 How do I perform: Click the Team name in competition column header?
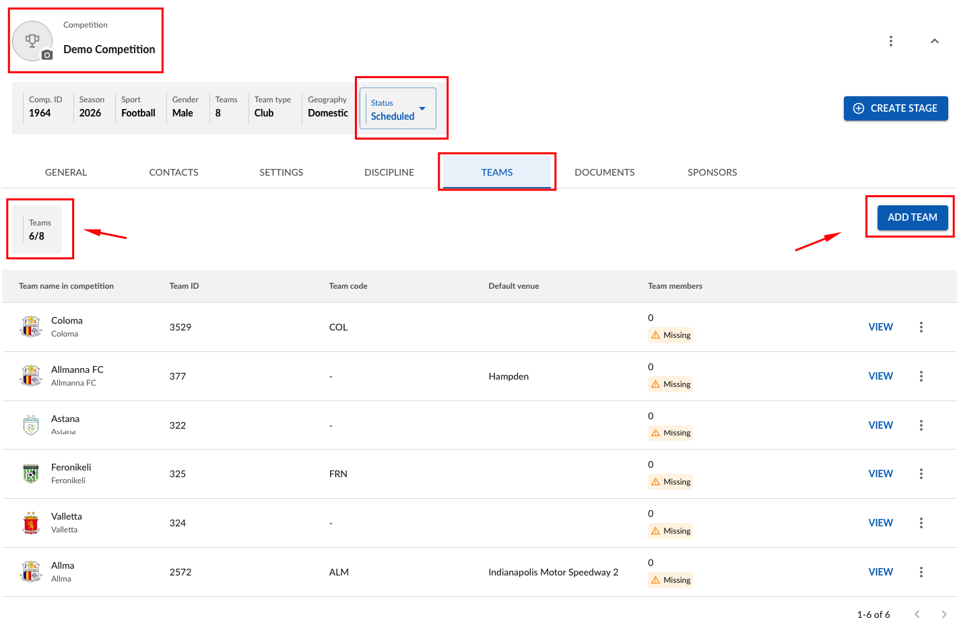click(x=66, y=286)
